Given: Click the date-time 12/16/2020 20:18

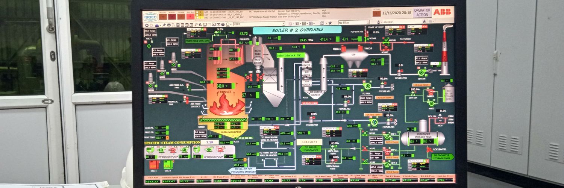Looking at the screenshot, I should 397,13.
